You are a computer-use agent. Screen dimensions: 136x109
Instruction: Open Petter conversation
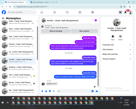tap(18, 22)
